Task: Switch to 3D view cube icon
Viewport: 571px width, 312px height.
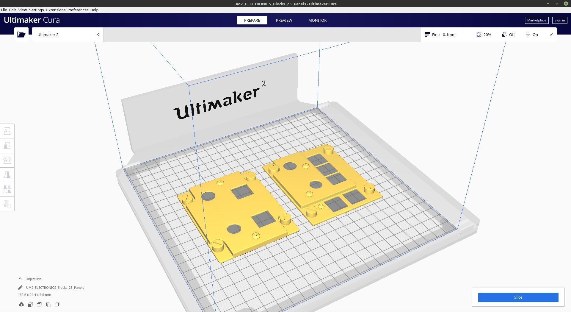Action: (x=21, y=305)
